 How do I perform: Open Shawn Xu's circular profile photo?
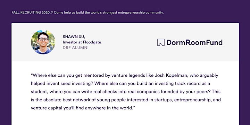point(43,42)
